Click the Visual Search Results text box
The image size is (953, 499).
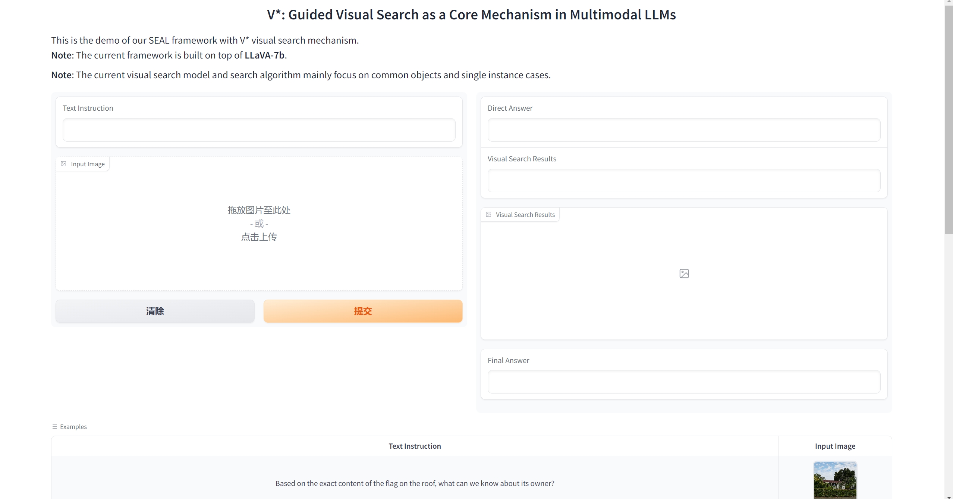tap(684, 181)
